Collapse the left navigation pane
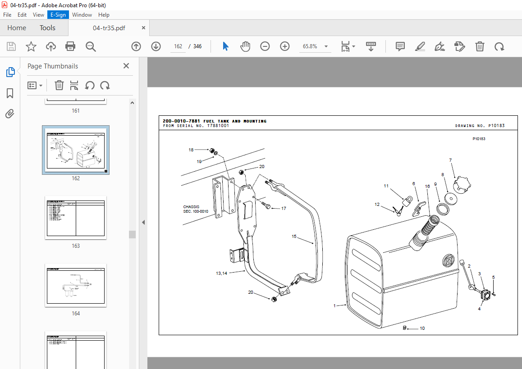The height and width of the screenshot is (369, 522). pos(143,222)
